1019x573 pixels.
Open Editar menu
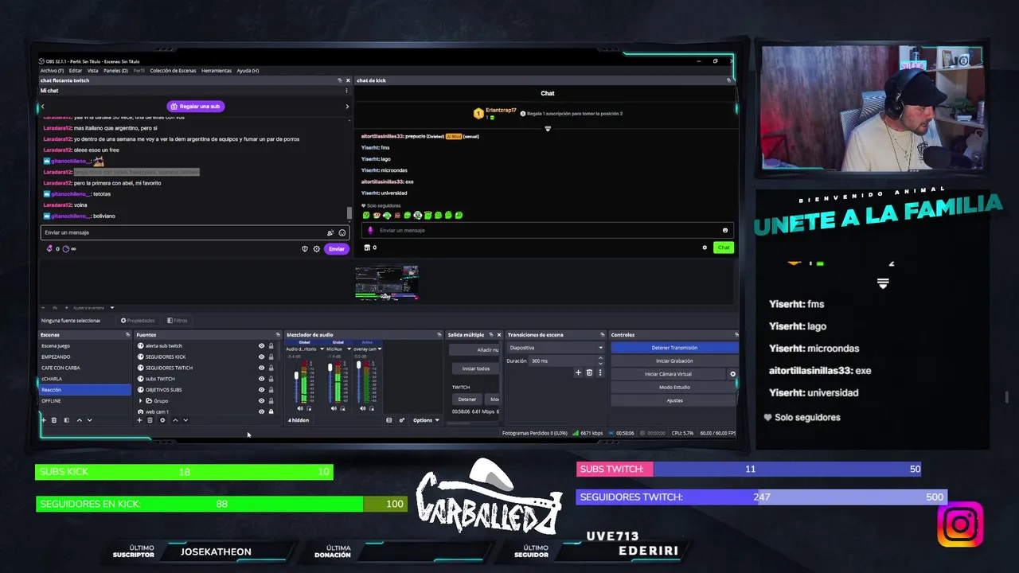coord(75,71)
